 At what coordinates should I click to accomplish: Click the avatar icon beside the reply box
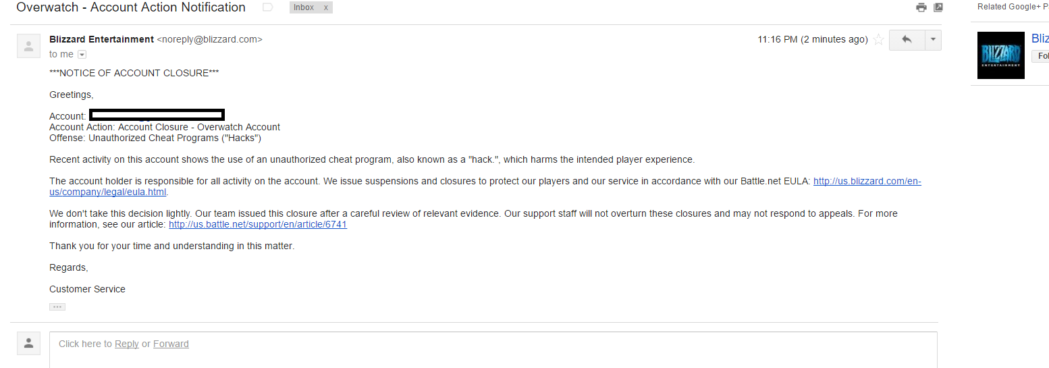point(28,344)
